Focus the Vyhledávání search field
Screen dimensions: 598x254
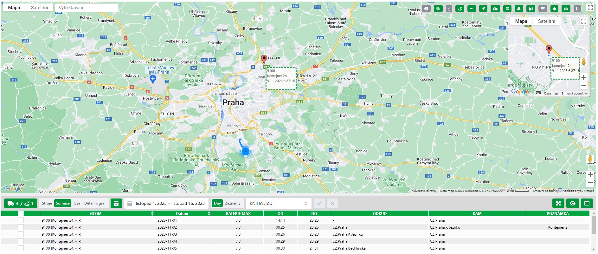tap(87, 8)
